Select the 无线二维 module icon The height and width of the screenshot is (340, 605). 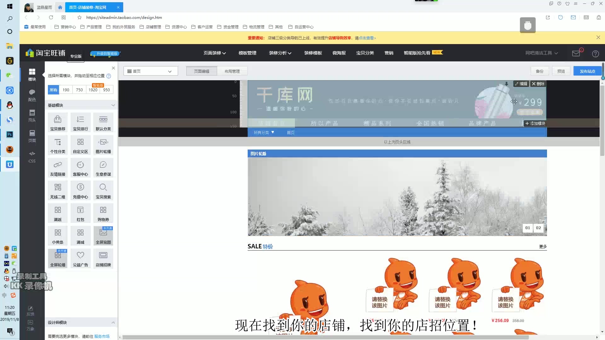click(58, 190)
